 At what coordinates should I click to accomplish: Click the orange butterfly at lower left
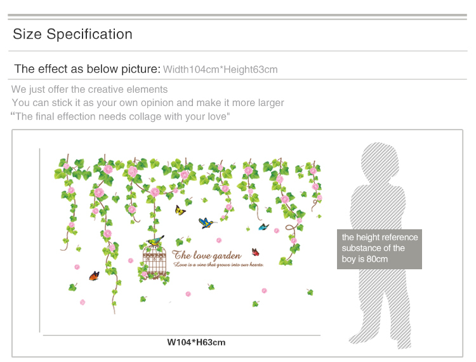[x=94, y=276]
